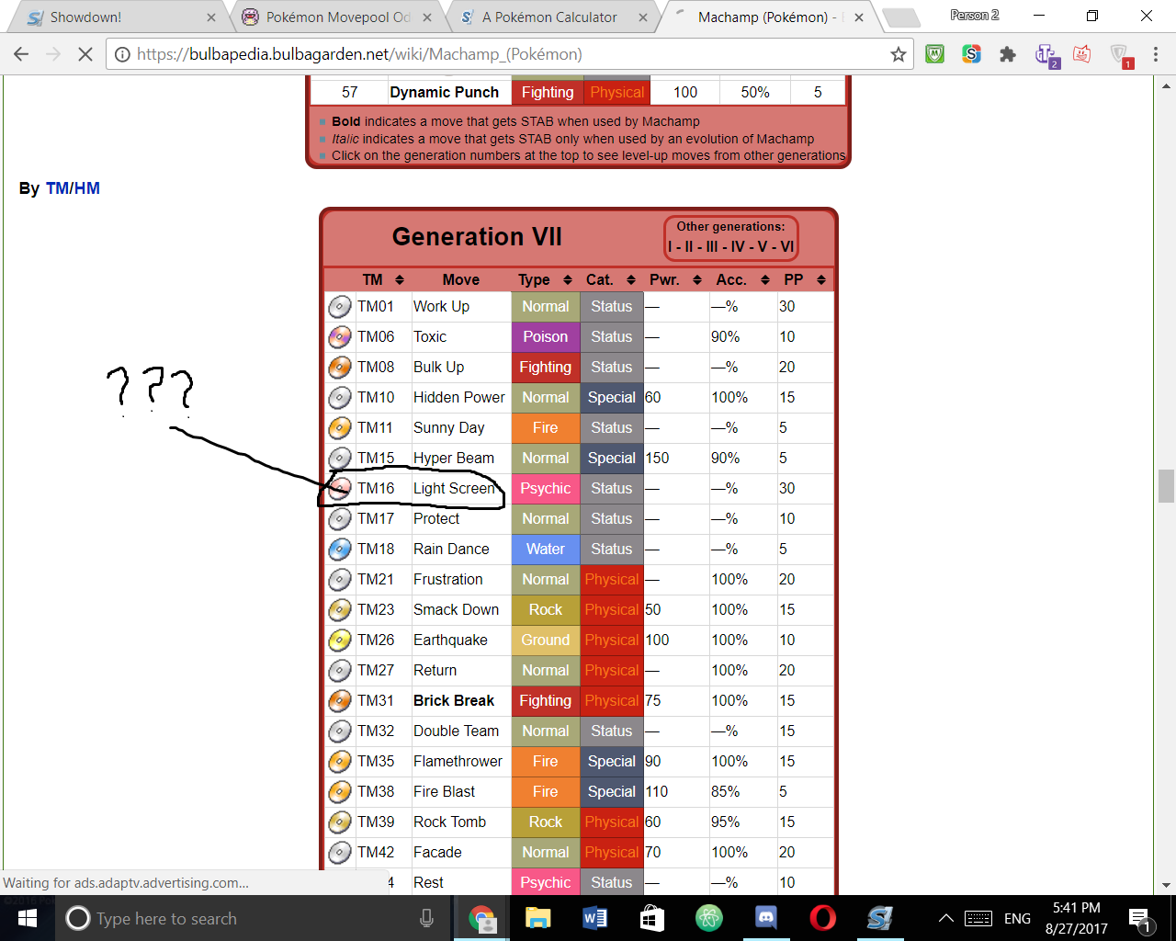Open the touch keyboard tray icon
This screenshot has width=1176, height=941.
[978, 918]
